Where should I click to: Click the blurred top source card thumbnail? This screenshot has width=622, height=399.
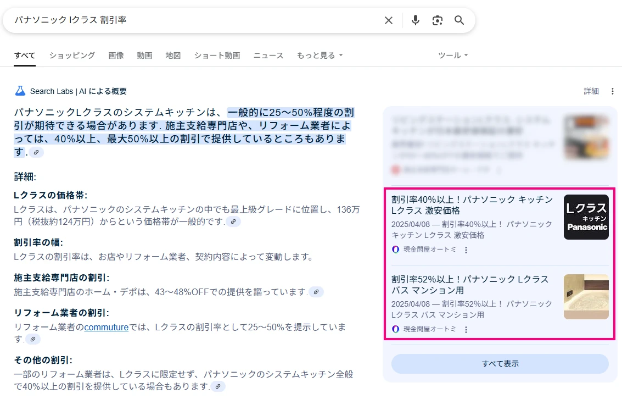point(586,137)
